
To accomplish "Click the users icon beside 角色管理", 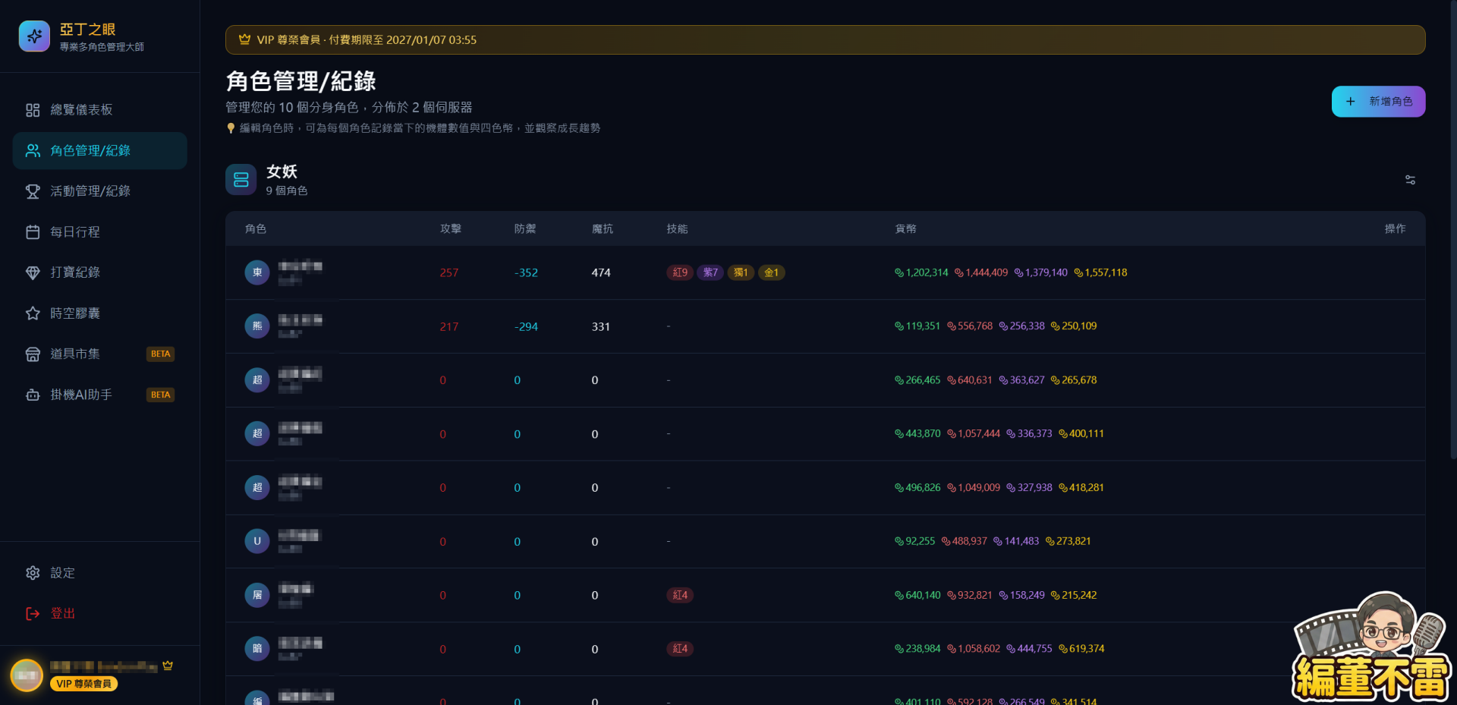I will click(33, 150).
